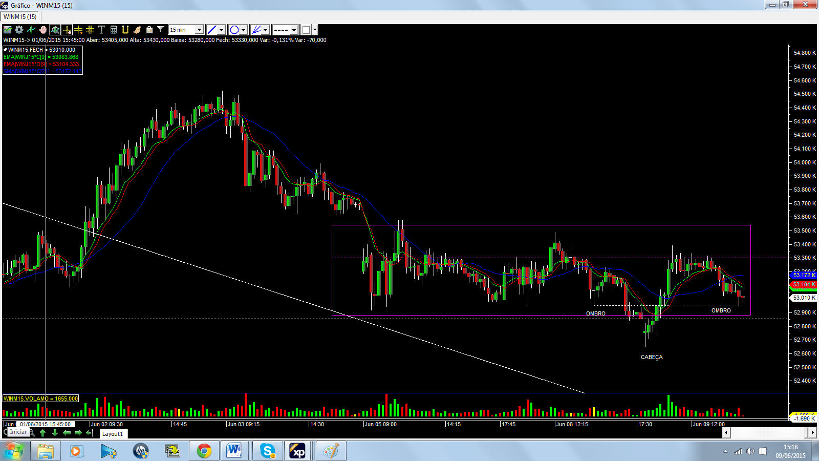Image resolution: width=819 pixels, height=461 pixels.
Task: Click the green left arrow button
Action: tap(67, 433)
